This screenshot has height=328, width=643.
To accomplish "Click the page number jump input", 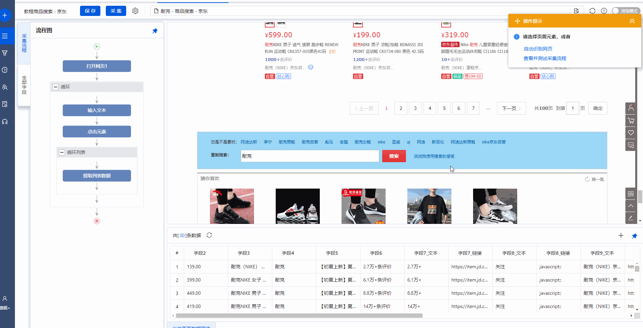I will click(573, 108).
